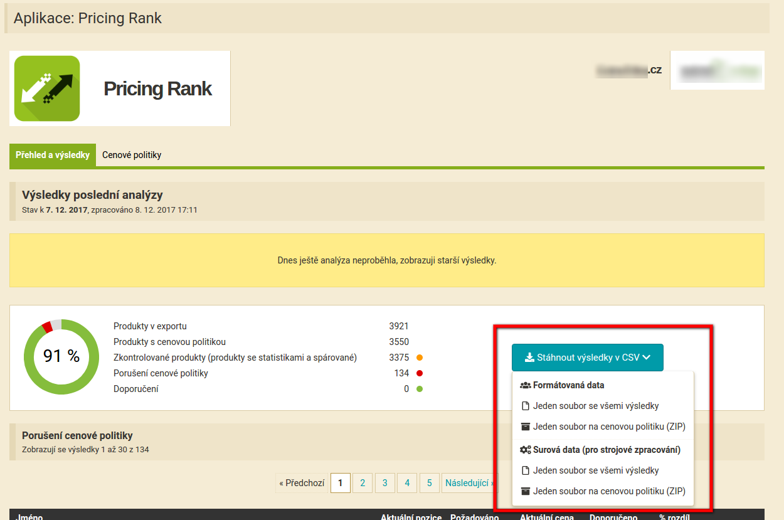Click the Aktuální pozice column header
784x520 pixels.
(x=411, y=517)
